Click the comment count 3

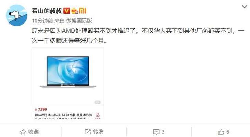click(163, 132)
